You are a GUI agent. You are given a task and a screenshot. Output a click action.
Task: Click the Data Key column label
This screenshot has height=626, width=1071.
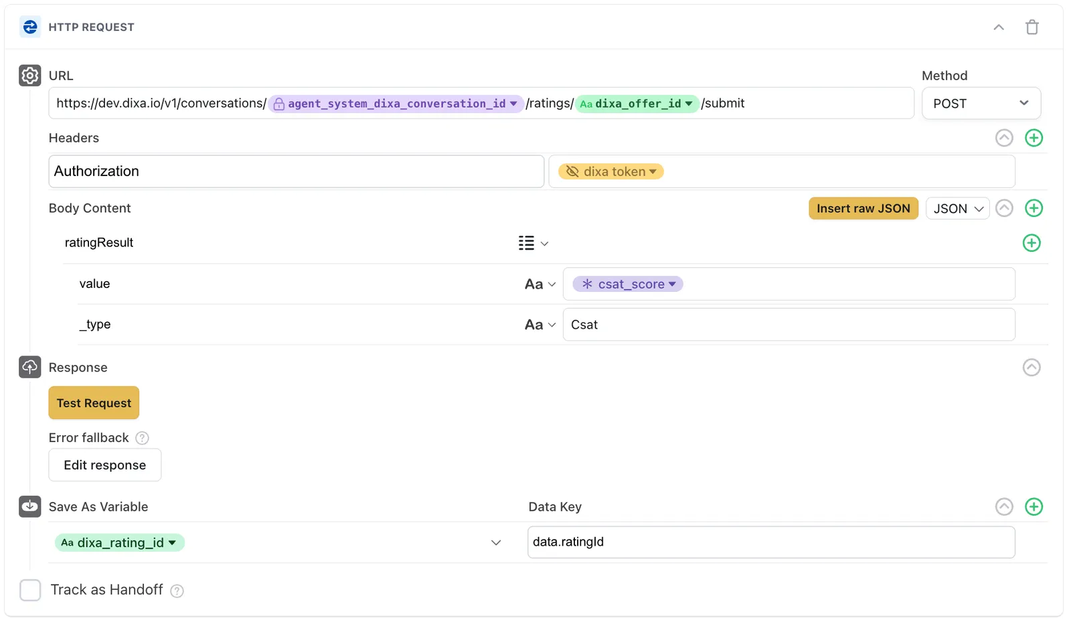(x=555, y=507)
